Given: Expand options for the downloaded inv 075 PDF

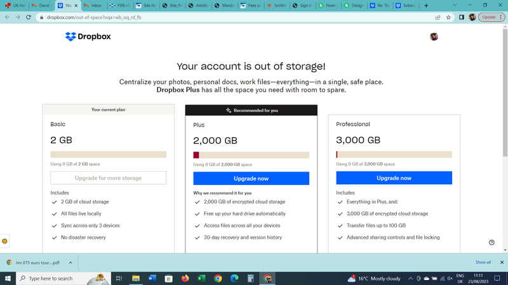Looking at the screenshot, I should click(x=70, y=262).
